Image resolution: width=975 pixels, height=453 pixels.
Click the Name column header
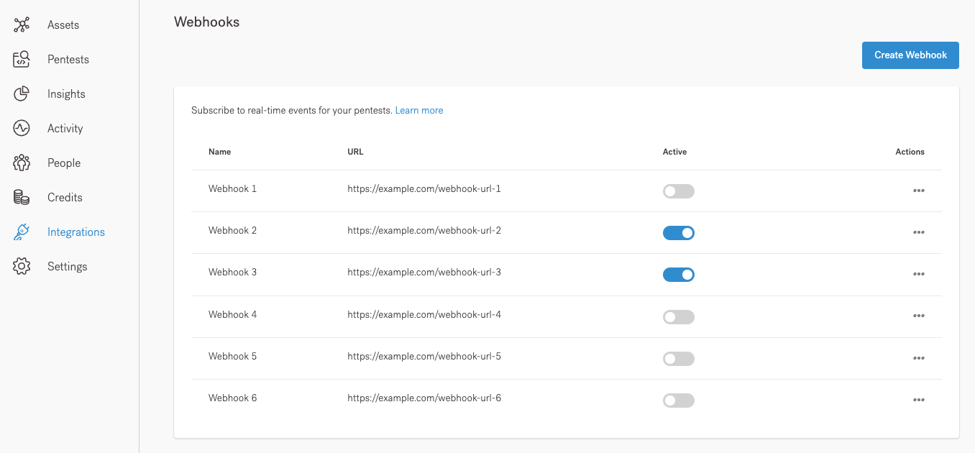point(220,152)
